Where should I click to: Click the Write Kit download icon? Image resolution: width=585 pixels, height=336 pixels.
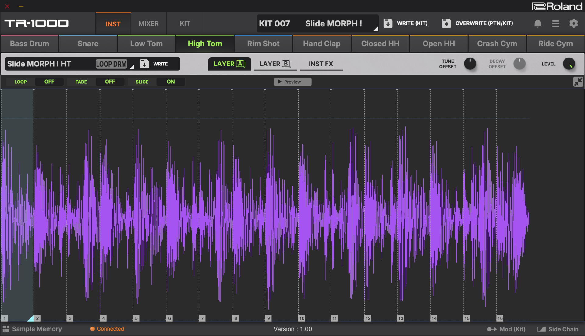(x=388, y=23)
